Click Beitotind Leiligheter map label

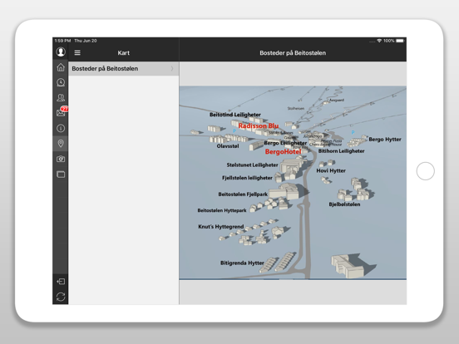[x=235, y=115]
